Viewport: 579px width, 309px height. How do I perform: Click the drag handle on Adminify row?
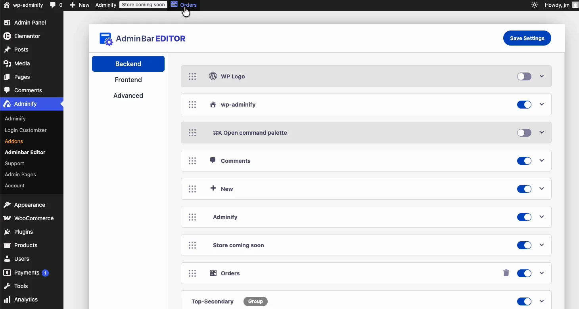(x=193, y=217)
